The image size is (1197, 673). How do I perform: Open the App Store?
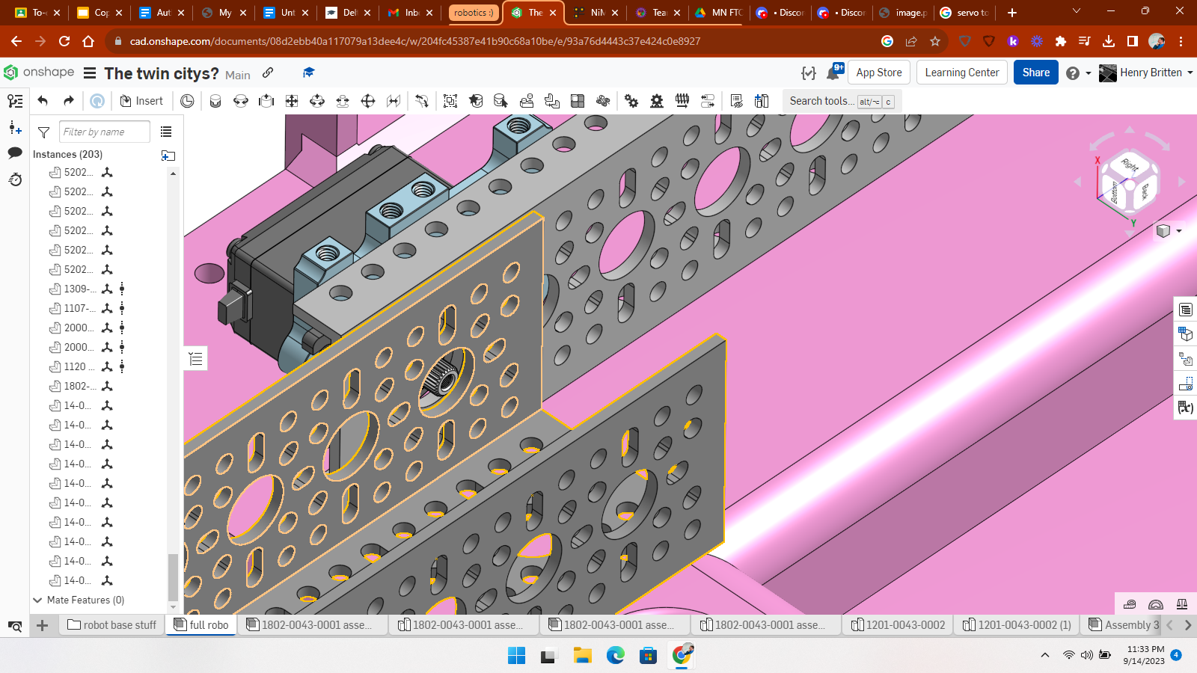[x=879, y=73]
